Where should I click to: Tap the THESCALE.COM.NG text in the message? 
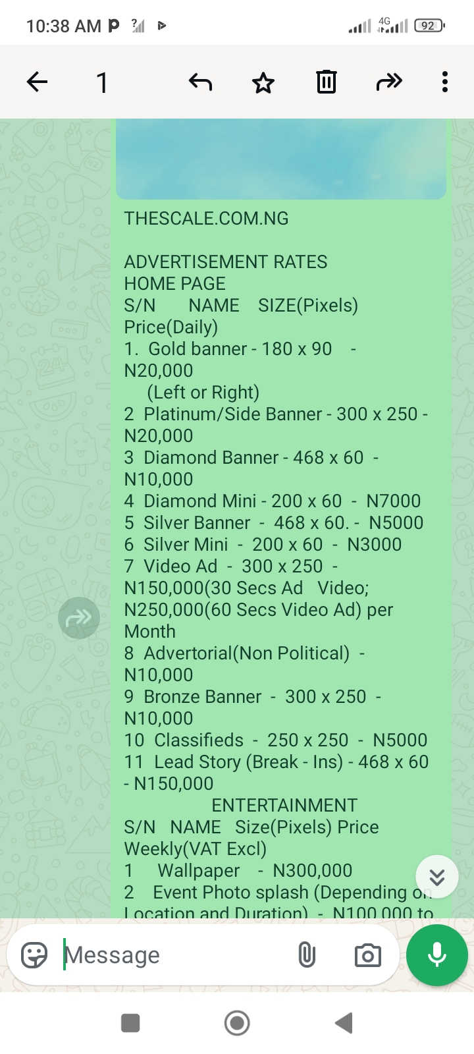[x=207, y=219]
